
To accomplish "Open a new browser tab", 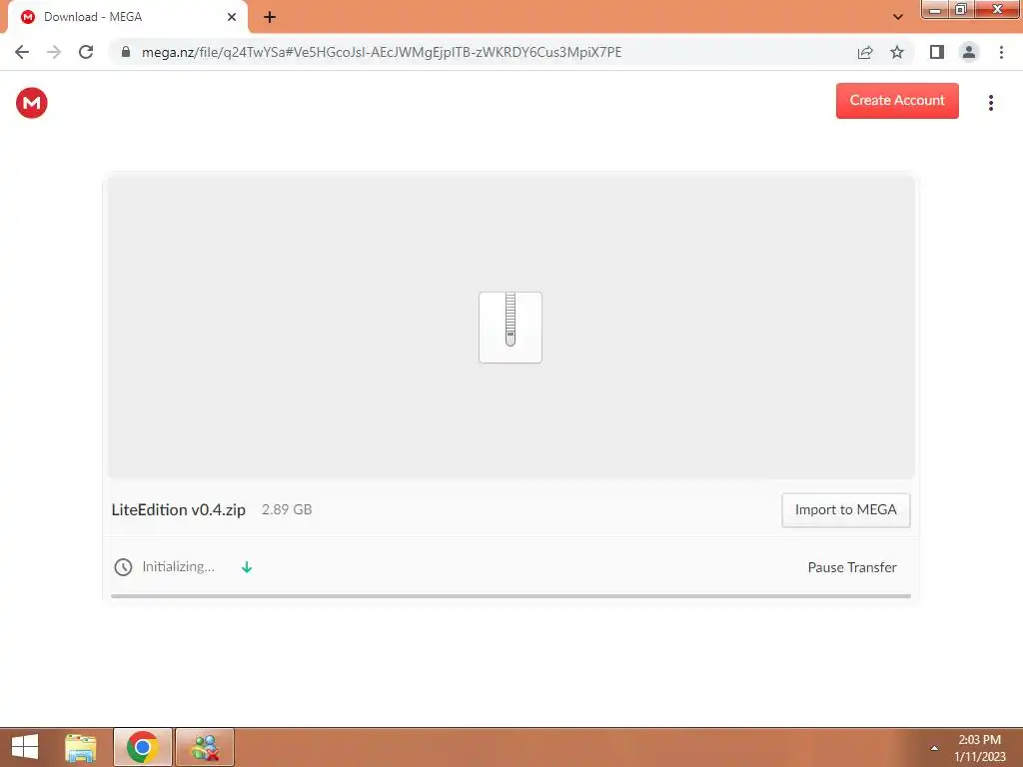I will pyautogui.click(x=270, y=17).
